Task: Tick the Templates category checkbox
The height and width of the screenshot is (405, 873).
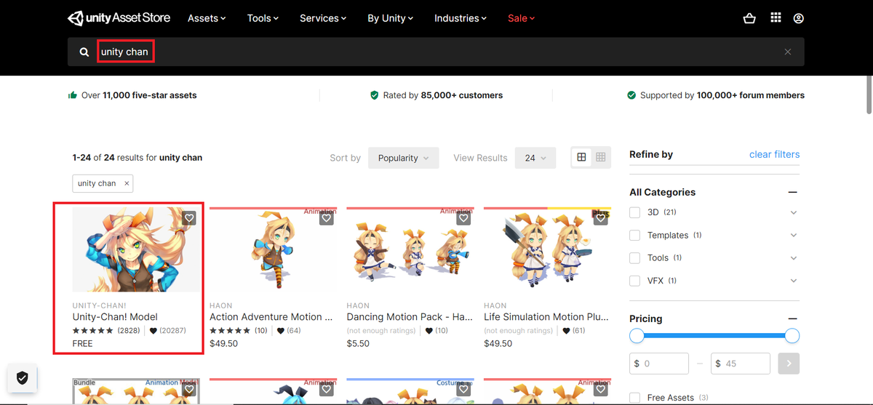Action: coord(635,235)
